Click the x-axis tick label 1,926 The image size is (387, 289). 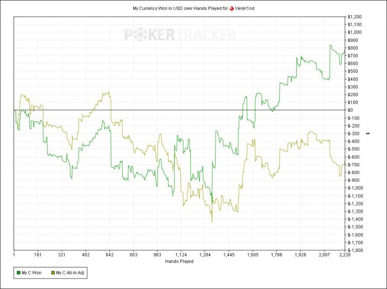coord(301,255)
